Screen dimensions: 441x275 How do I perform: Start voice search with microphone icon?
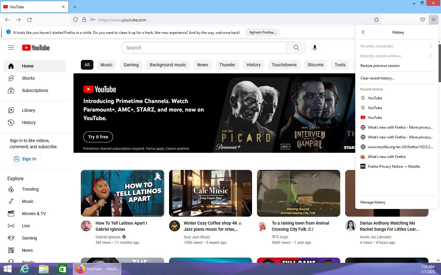[x=315, y=48]
